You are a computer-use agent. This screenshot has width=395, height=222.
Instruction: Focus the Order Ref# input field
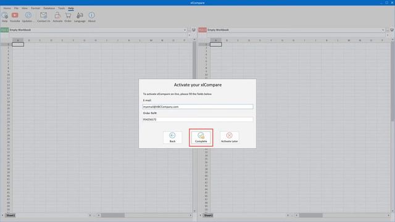197,119
